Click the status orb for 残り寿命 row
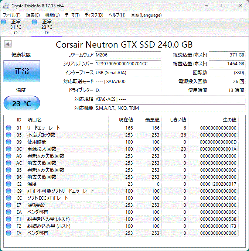This screenshot has width=249, height=251. [x=8, y=205]
